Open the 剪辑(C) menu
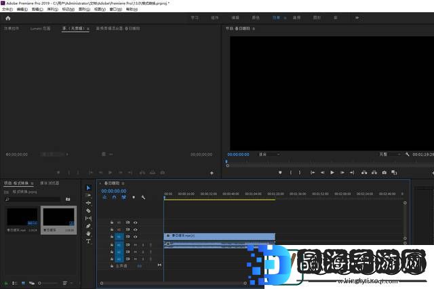434x289 pixels. [x=37, y=9]
